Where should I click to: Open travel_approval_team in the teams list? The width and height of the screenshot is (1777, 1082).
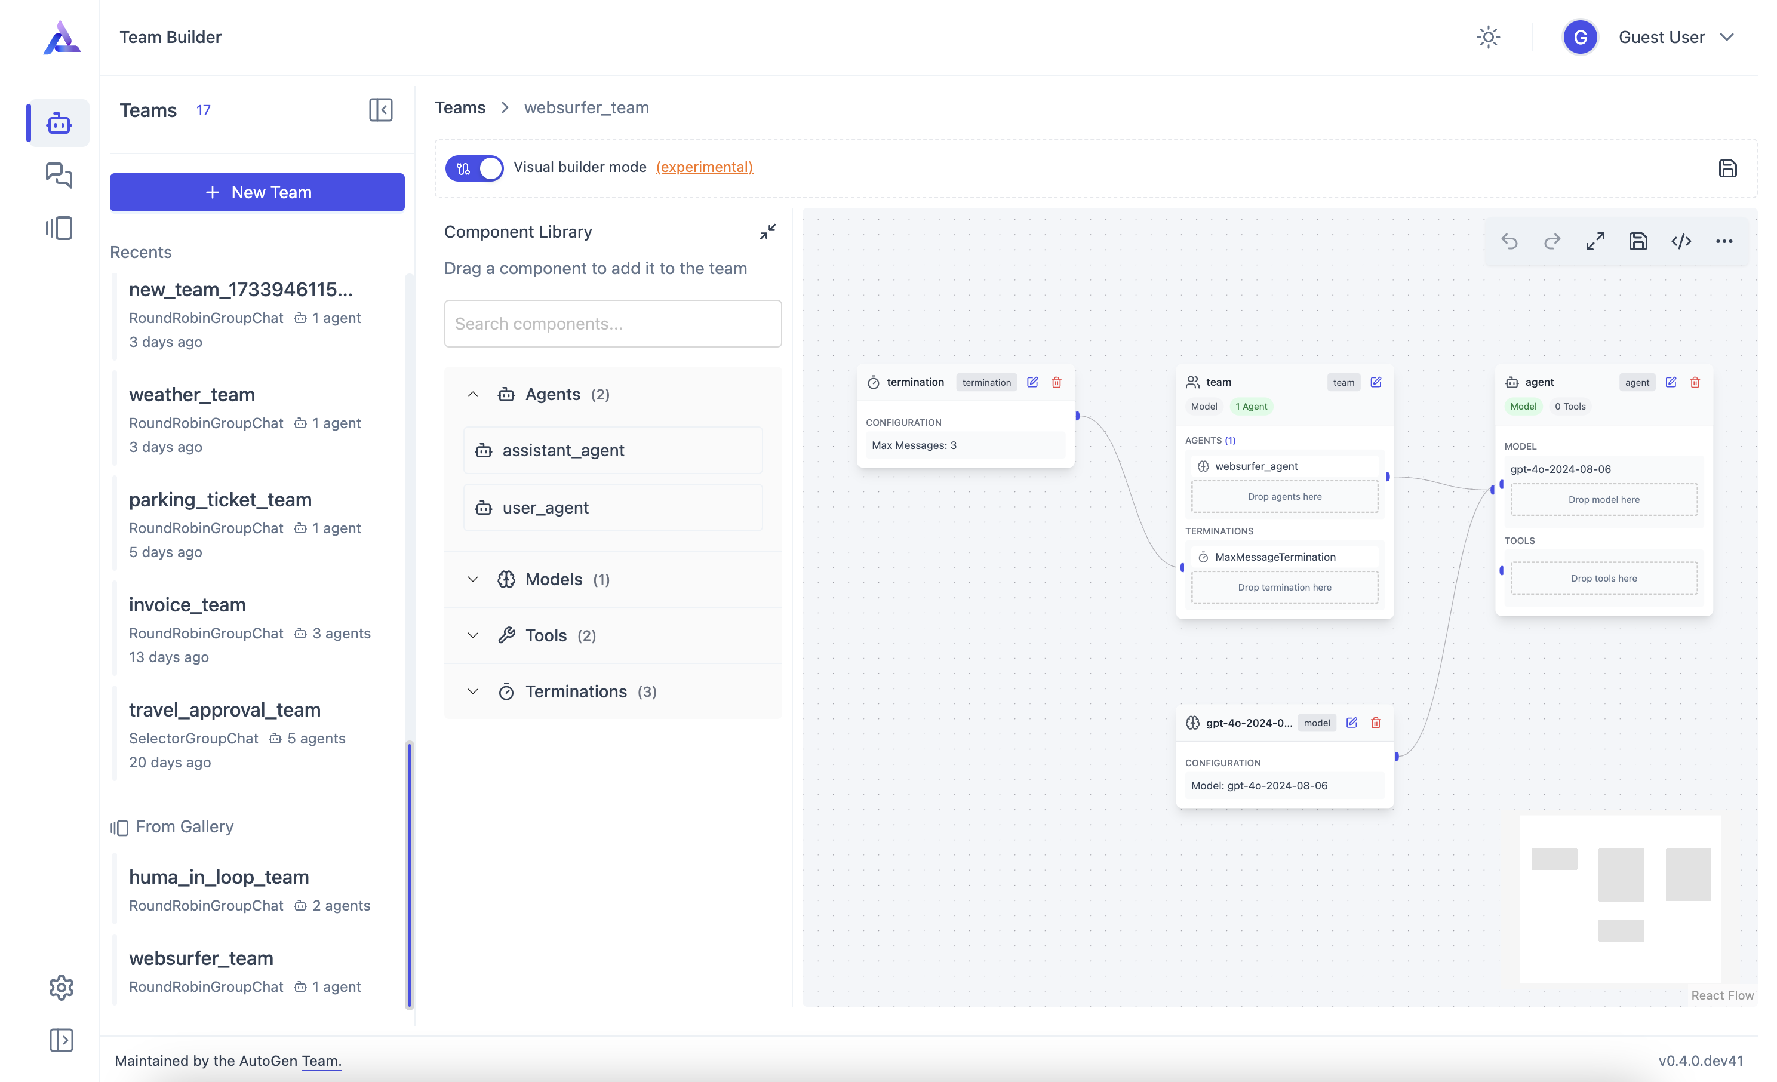225,710
